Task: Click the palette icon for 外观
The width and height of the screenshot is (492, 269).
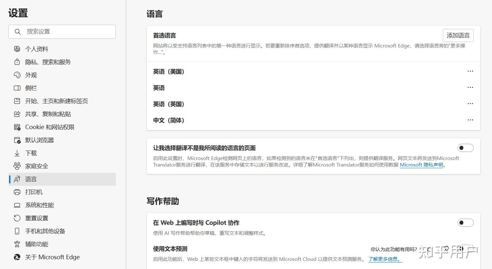Action: pos(17,75)
